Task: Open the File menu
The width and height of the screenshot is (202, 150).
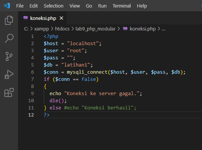Action: (x=20, y=6)
